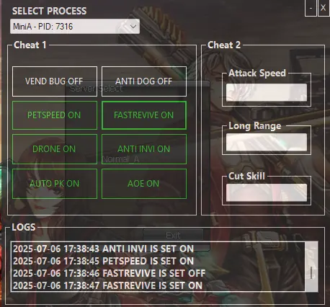Image resolution: width=330 pixels, height=307 pixels.
Task: Focus the Cut Skill input field
Action: point(267,192)
